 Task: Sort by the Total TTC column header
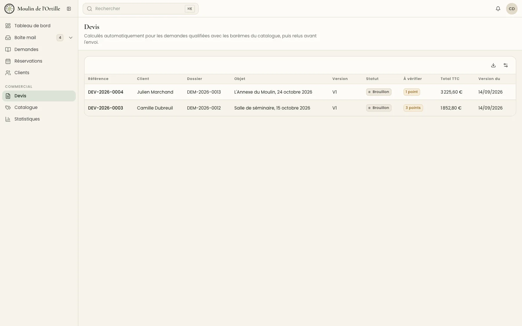coord(450,79)
